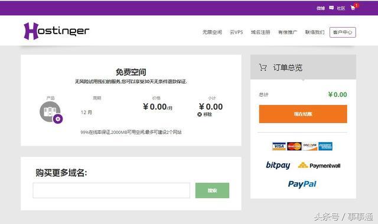Click the 周期 column label
Screen dimensions: 378x224
[97, 98]
